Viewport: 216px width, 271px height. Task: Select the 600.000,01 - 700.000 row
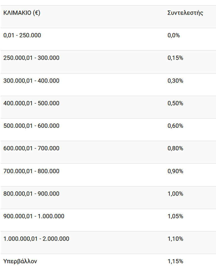click(108, 152)
